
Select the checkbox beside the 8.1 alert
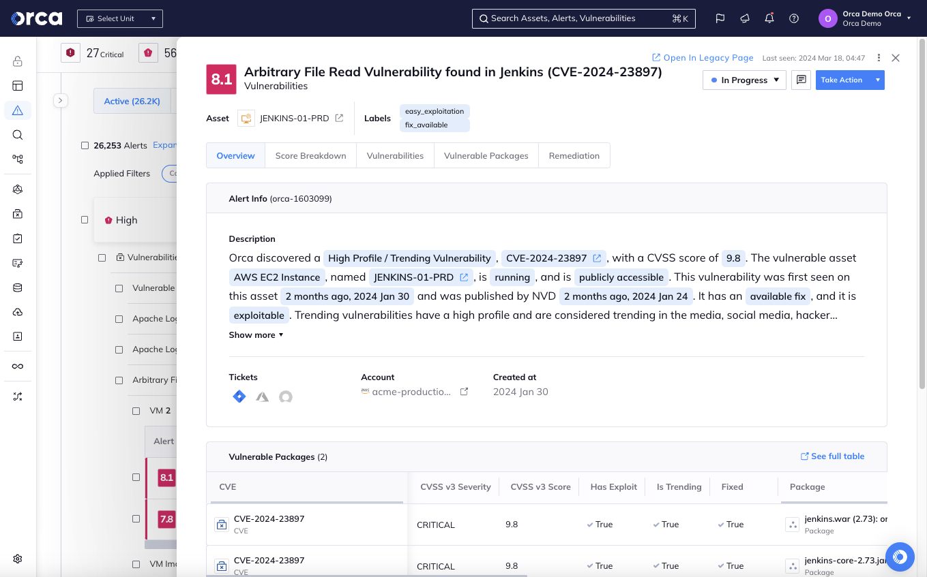tap(134, 478)
